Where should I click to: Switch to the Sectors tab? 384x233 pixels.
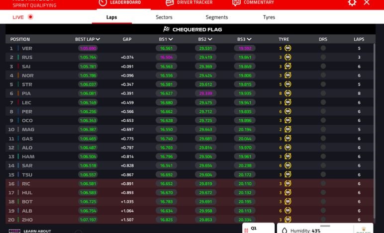click(x=164, y=17)
